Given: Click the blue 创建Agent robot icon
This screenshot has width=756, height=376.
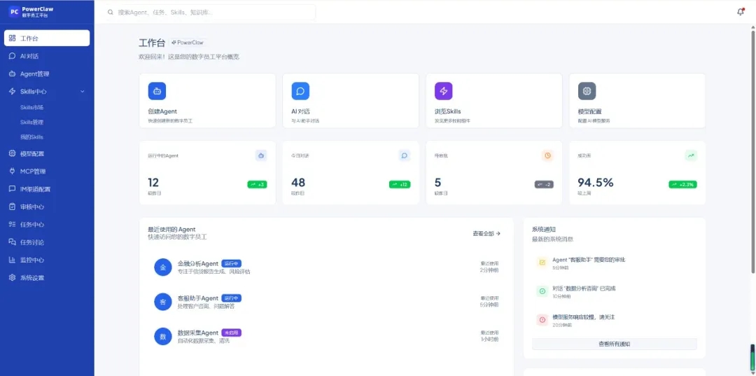Looking at the screenshot, I should (157, 91).
